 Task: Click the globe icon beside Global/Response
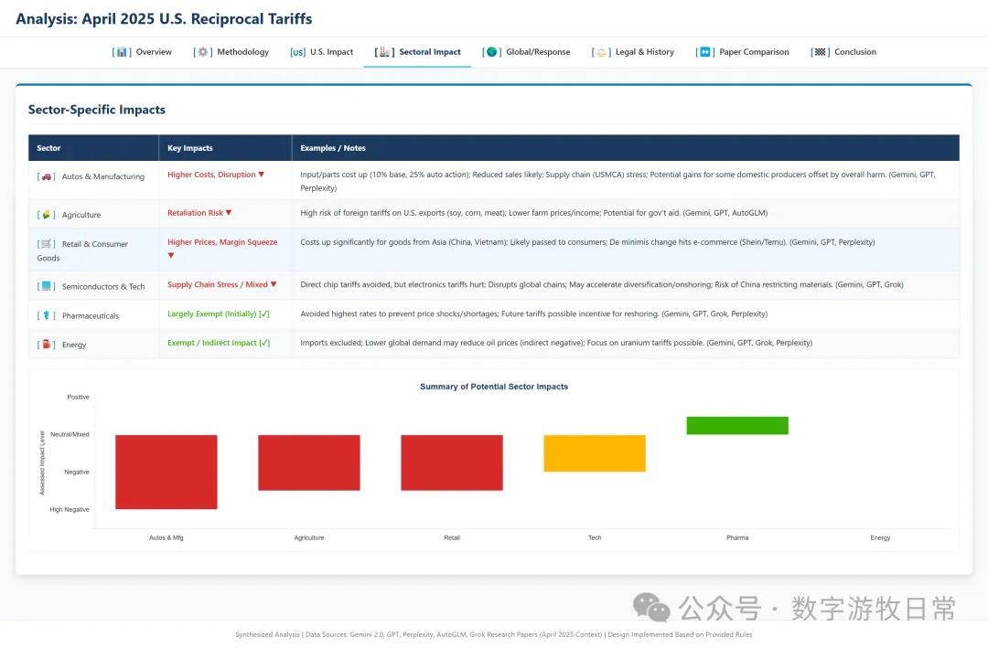492,52
